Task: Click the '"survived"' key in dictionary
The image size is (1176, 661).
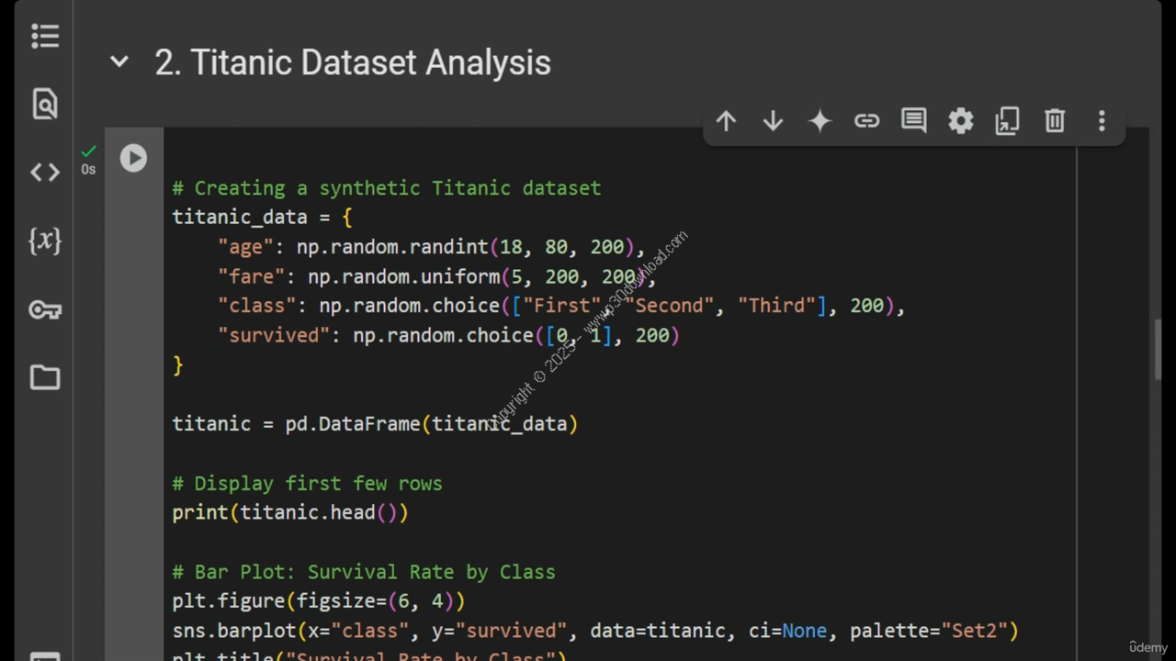Action: [x=273, y=335]
